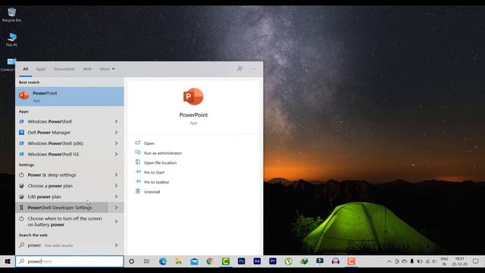This screenshot has height=273, width=485.
Task: Open the search options ellipsis menu
Action: (x=253, y=69)
